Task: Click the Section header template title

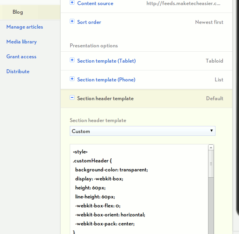Action: 105,99
